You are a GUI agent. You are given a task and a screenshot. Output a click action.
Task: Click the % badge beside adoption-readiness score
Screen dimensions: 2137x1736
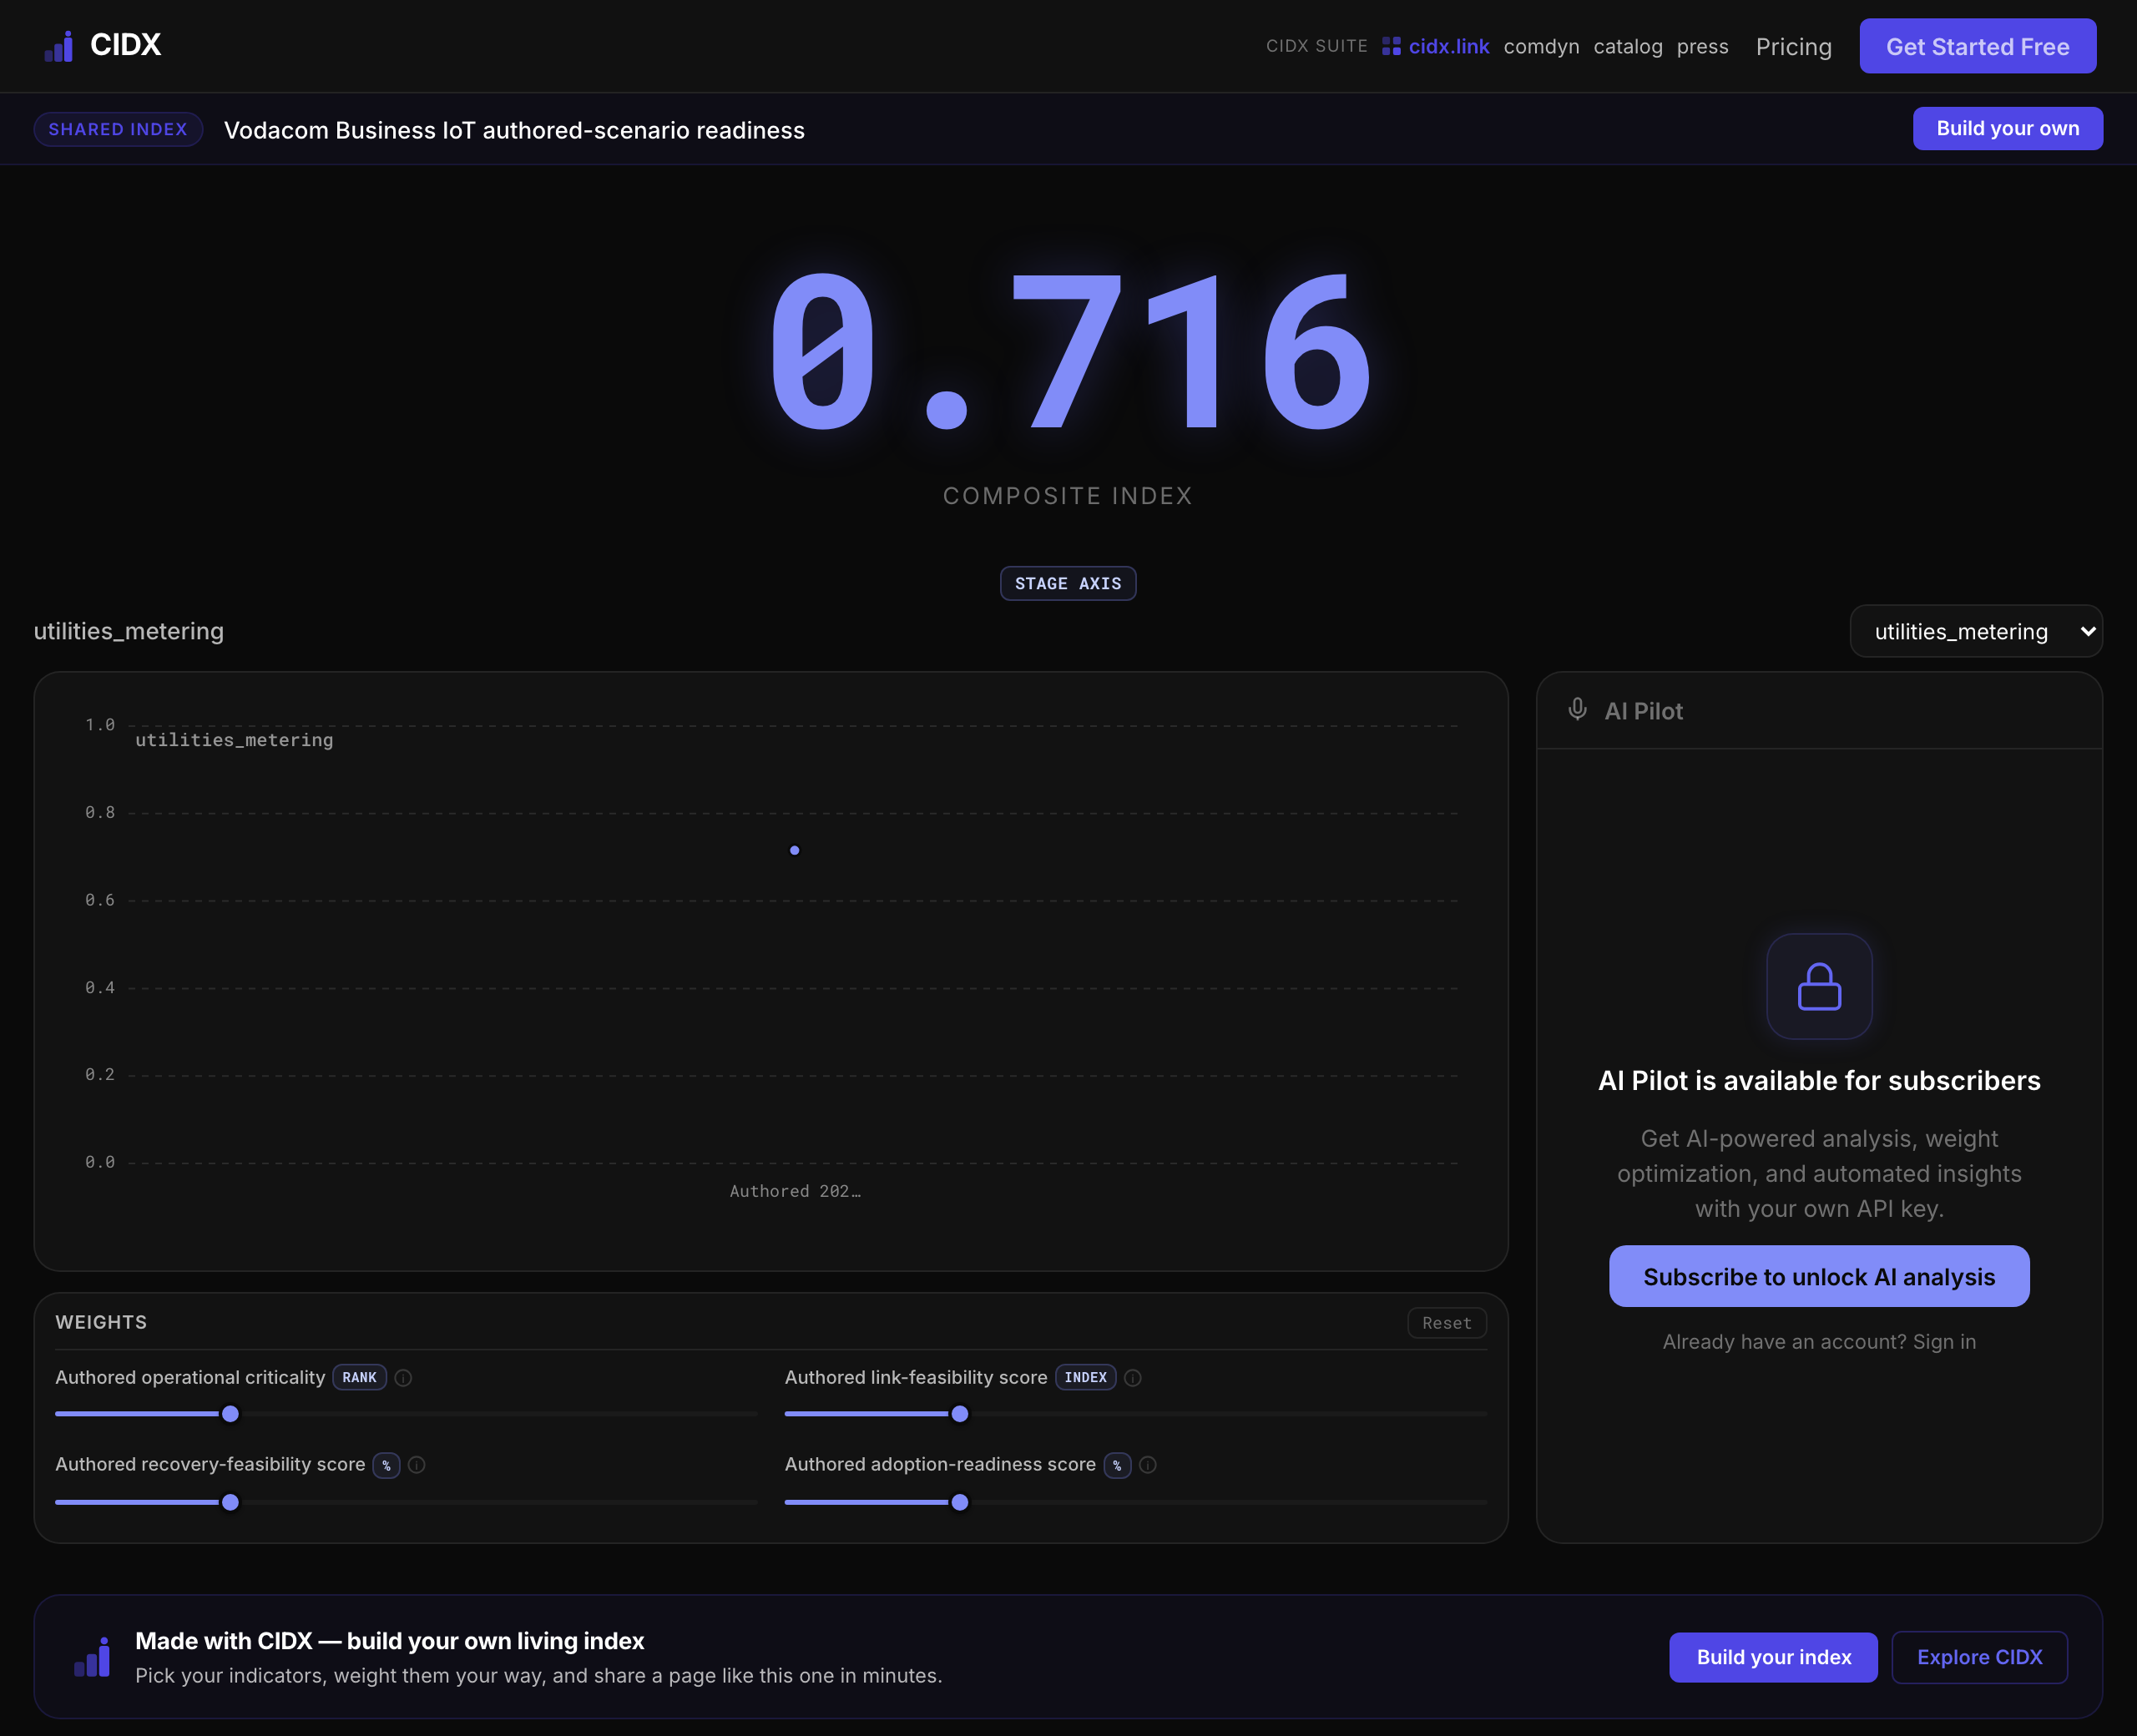[1117, 1465]
